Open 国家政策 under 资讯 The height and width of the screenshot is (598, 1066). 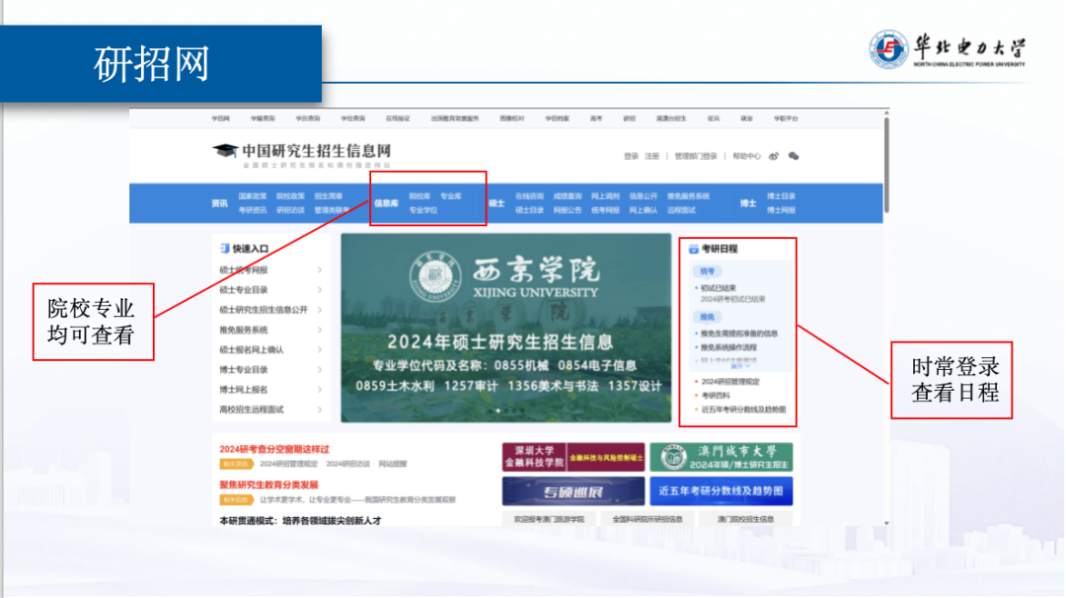pyautogui.click(x=253, y=196)
